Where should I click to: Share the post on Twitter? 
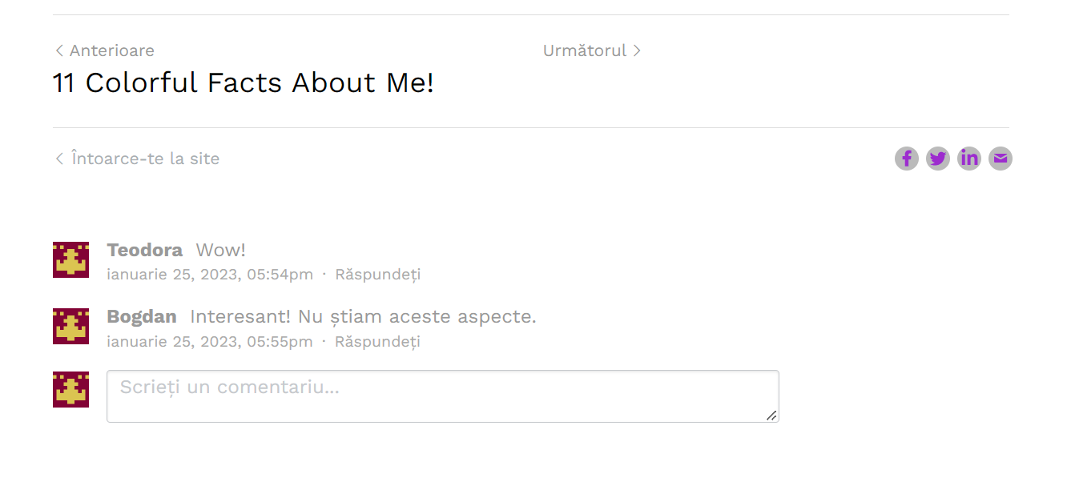click(x=937, y=159)
